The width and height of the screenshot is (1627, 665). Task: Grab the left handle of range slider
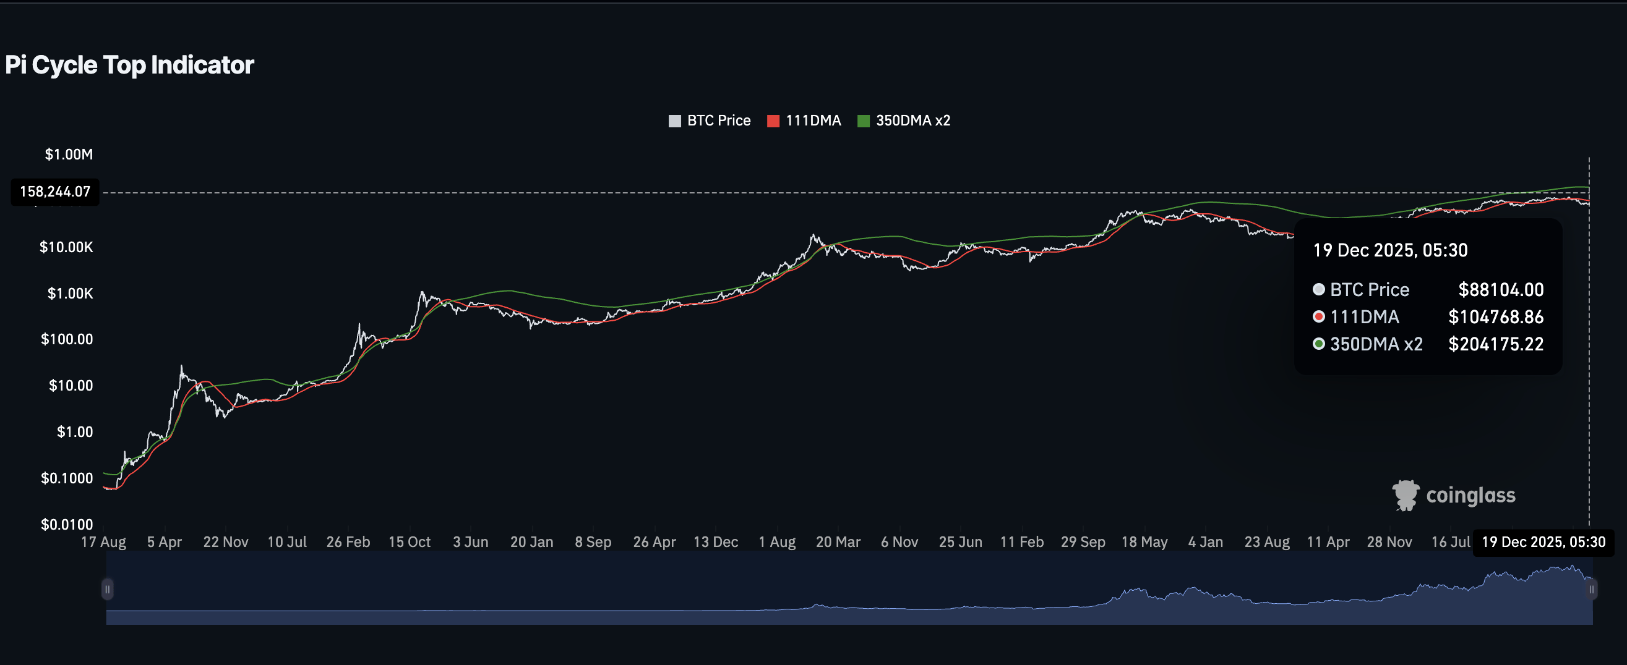point(108,589)
